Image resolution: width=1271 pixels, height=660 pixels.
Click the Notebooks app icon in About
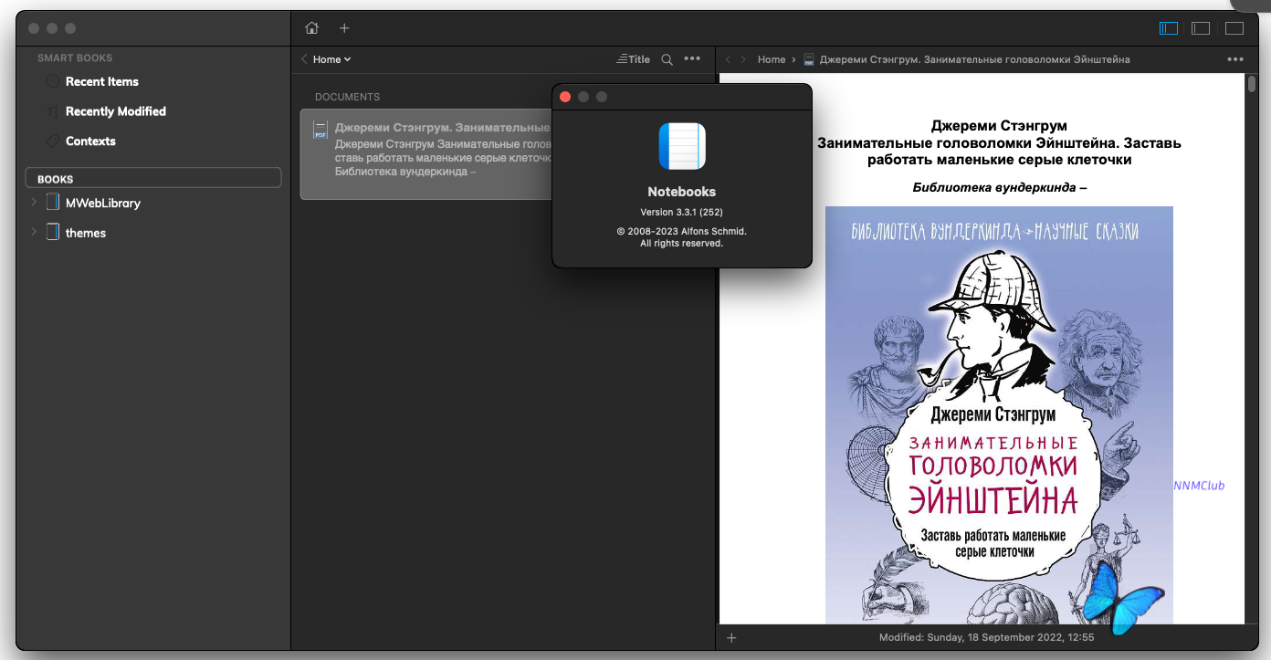(x=682, y=146)
